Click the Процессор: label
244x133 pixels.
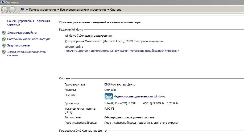click(x=72, y=103)
